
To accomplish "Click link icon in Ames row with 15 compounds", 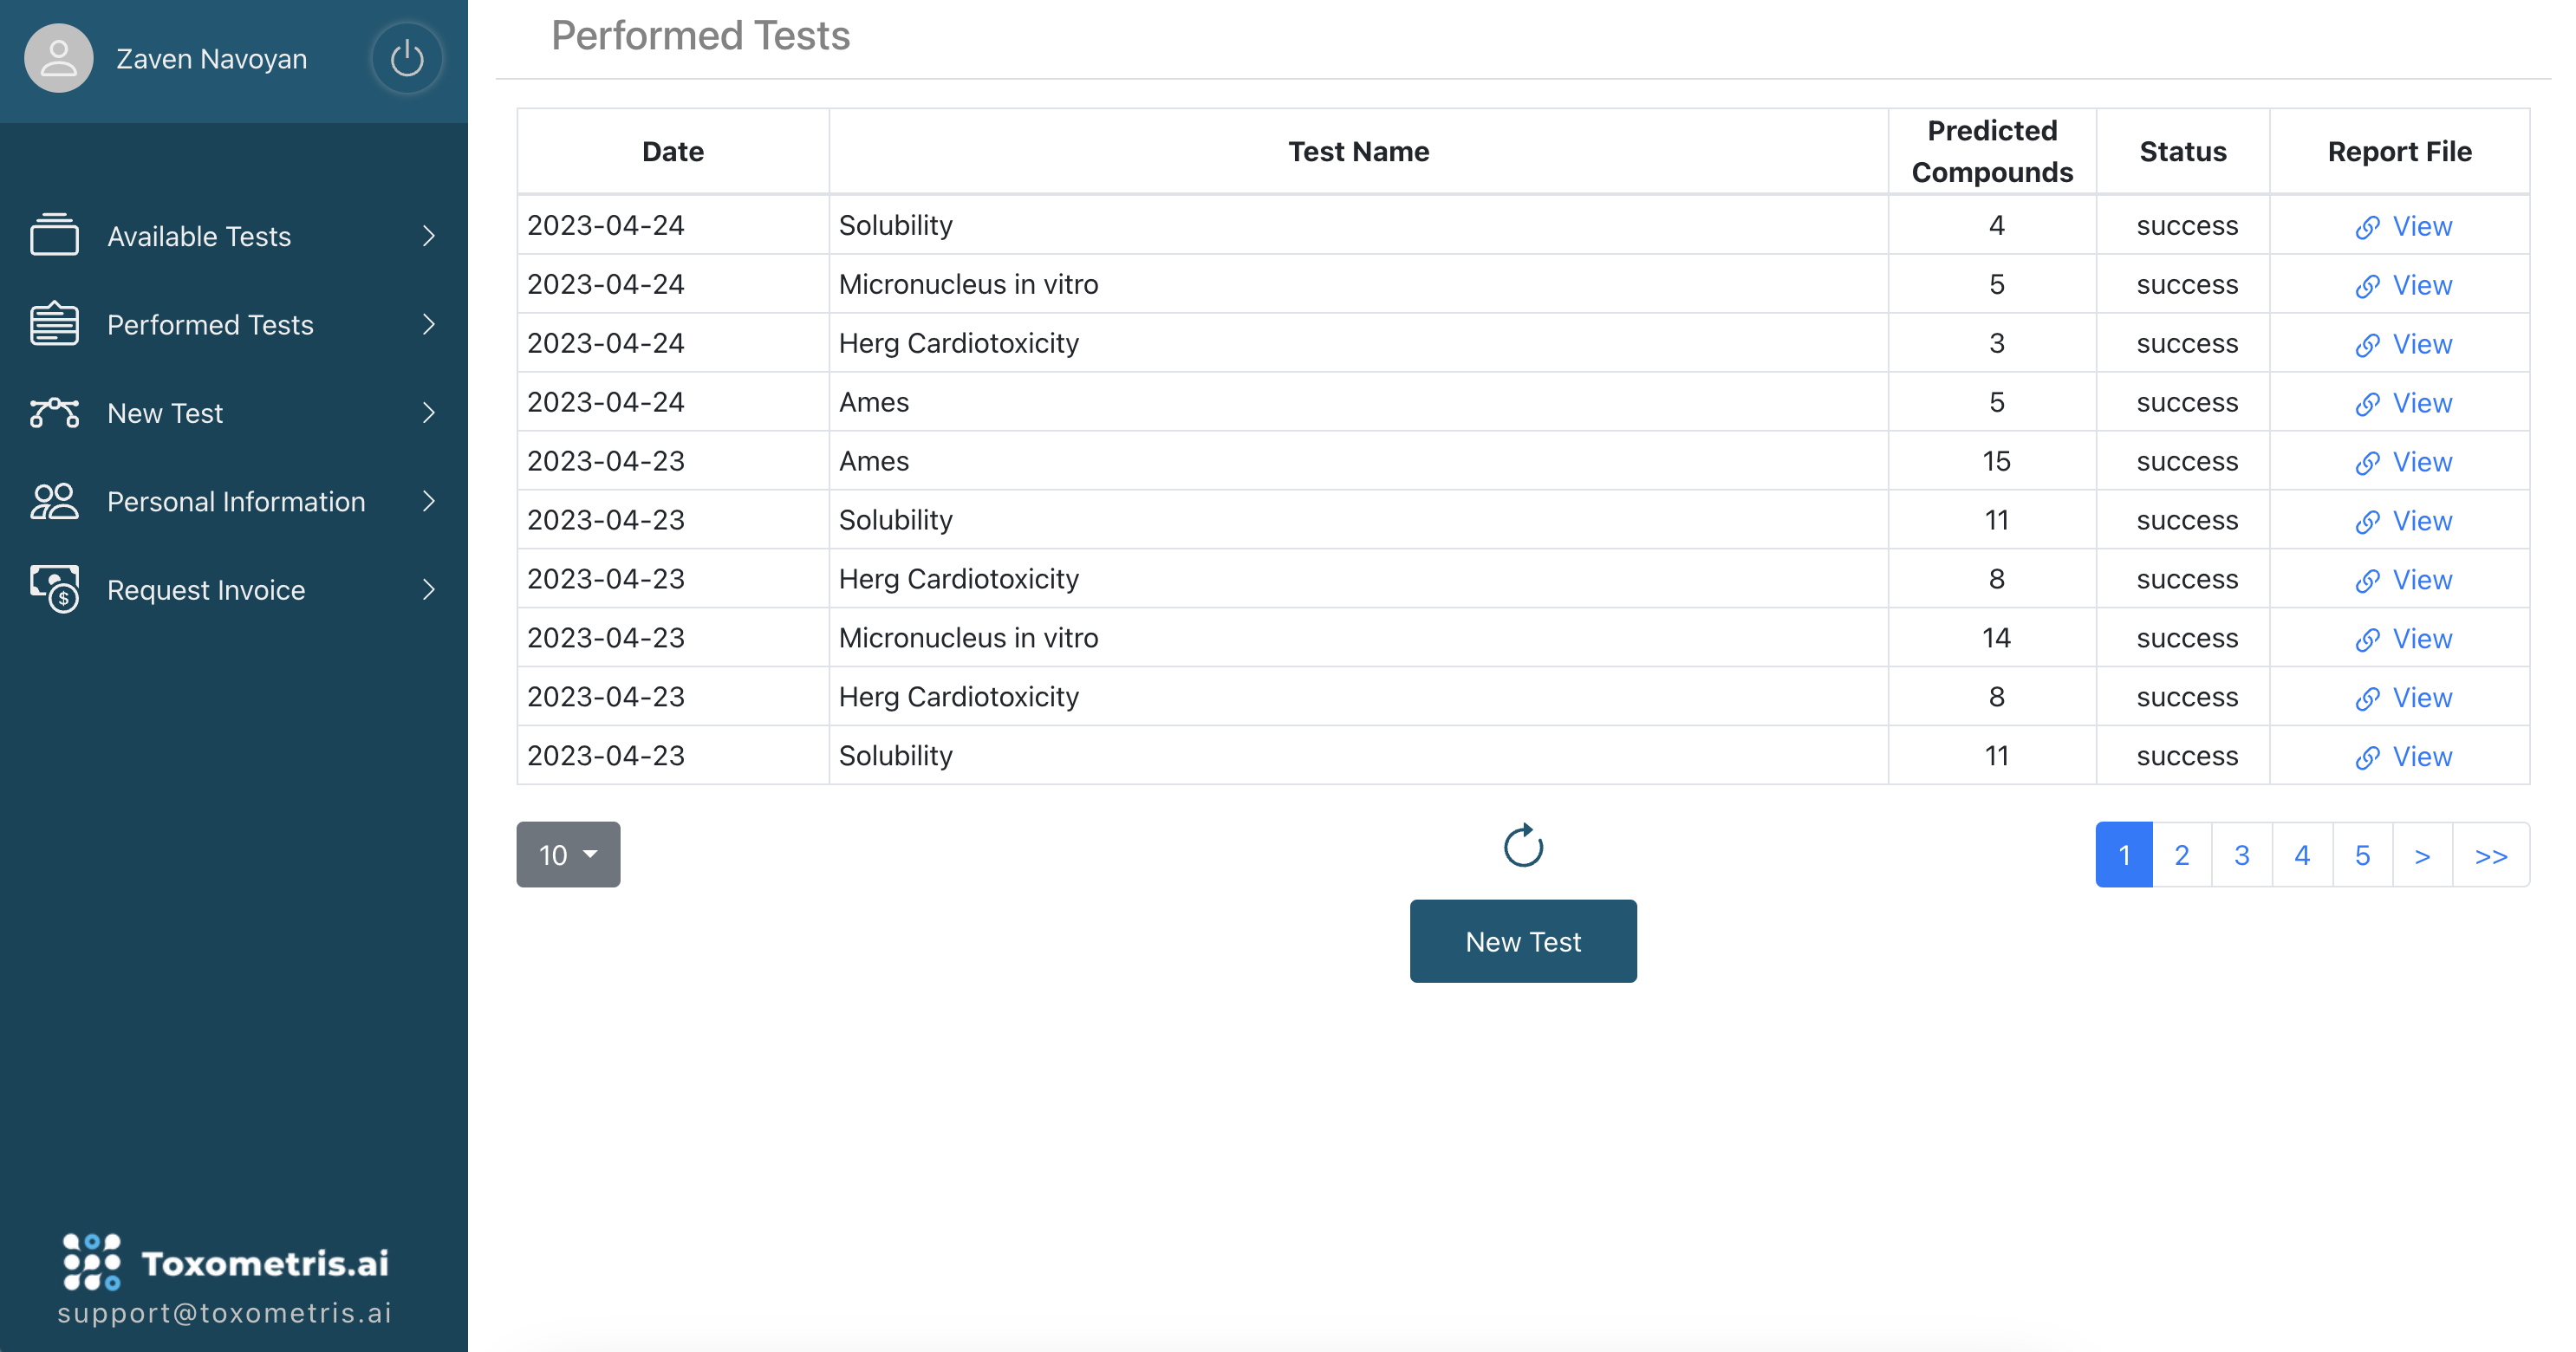I will 2367,463.
